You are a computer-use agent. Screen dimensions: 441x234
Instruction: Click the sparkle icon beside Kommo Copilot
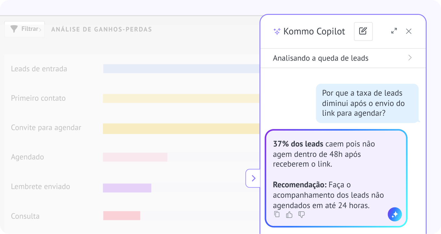277,31
